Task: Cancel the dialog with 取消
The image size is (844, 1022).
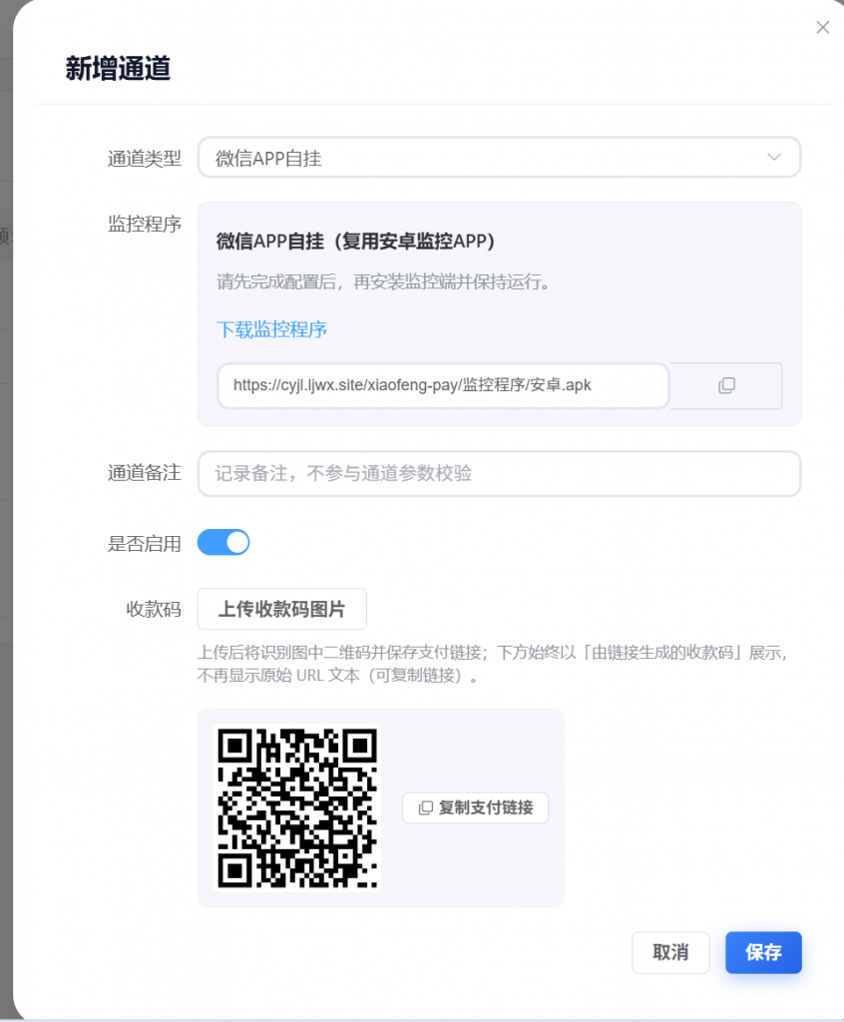Action: point(670,952)
